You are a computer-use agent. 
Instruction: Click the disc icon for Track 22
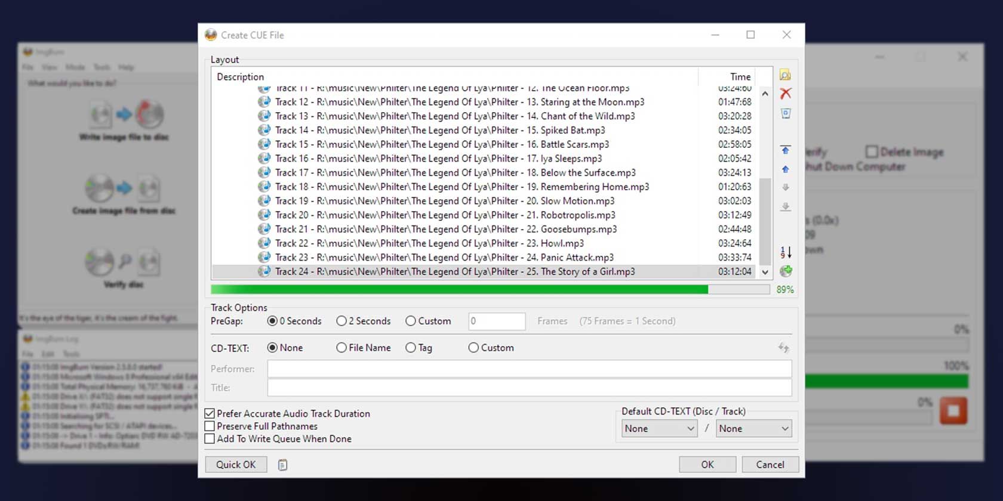264,243
